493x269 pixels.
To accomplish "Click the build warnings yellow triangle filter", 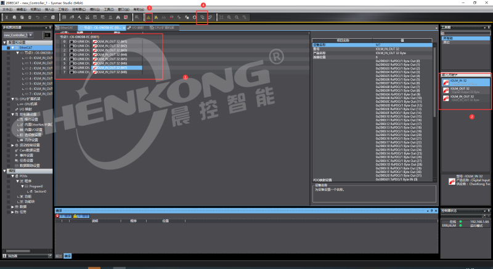I will click(81, 216).
